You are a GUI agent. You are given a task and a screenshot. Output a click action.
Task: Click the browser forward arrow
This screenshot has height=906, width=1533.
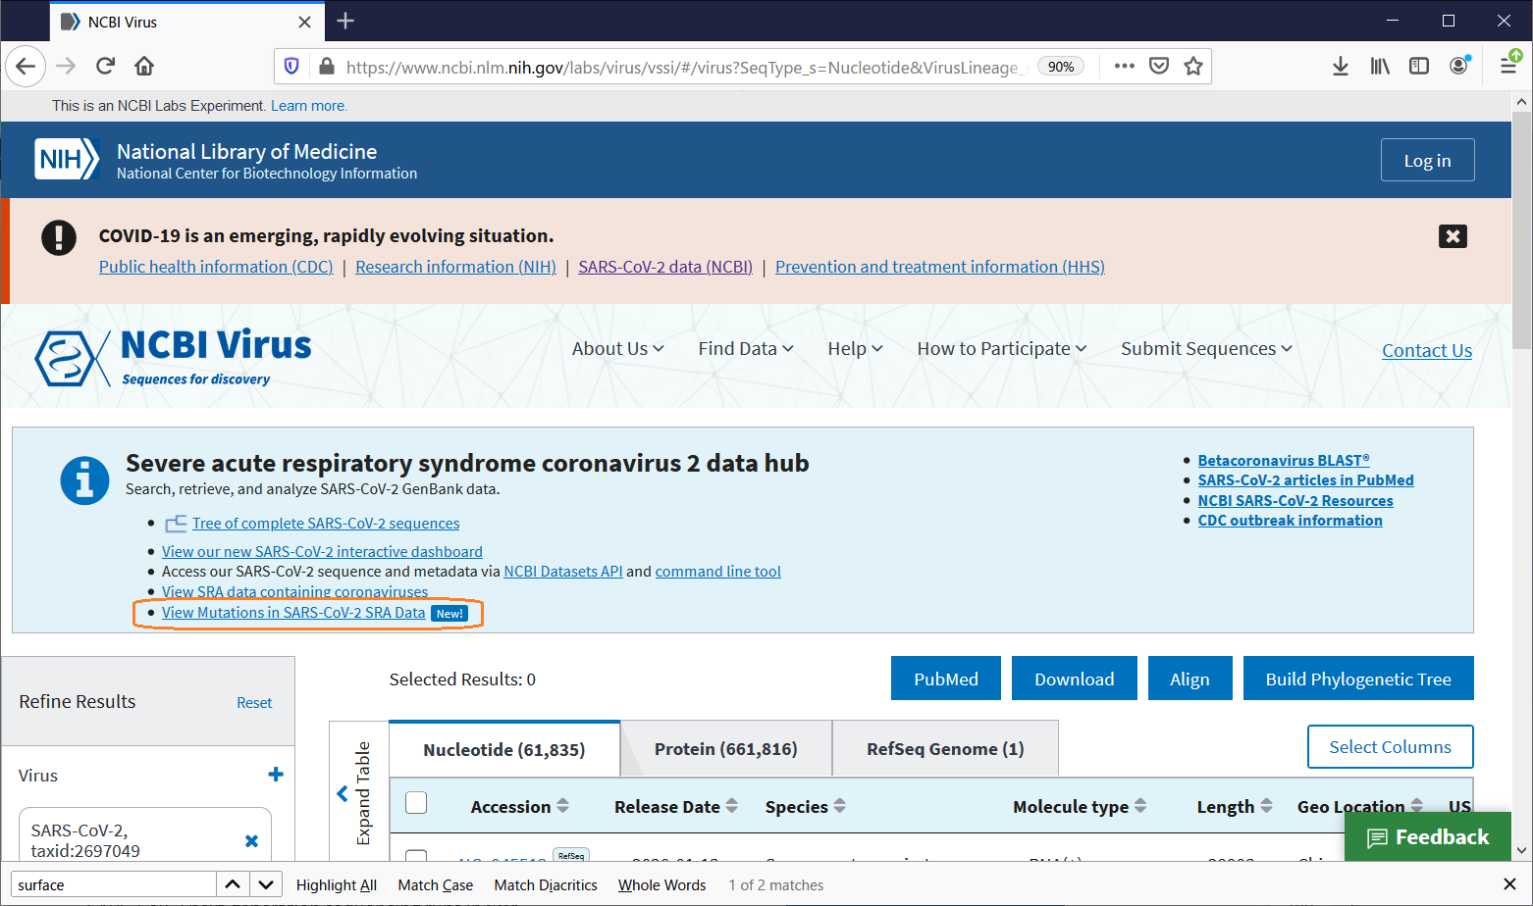(66, 67)
